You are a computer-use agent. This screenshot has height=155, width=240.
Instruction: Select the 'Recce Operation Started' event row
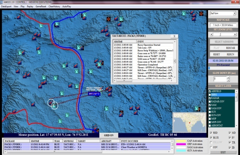coord(143,45)
